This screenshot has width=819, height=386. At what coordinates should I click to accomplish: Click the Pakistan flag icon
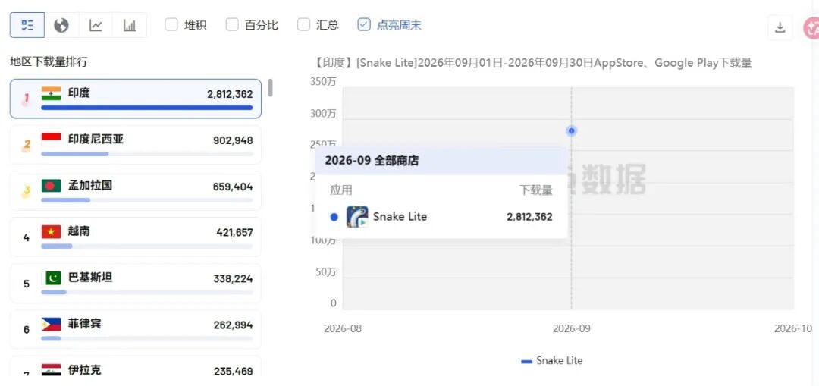52,278
